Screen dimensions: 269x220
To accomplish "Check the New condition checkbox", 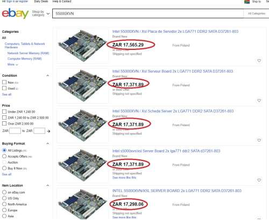I will pyautogui.click(x=4, y=82).
